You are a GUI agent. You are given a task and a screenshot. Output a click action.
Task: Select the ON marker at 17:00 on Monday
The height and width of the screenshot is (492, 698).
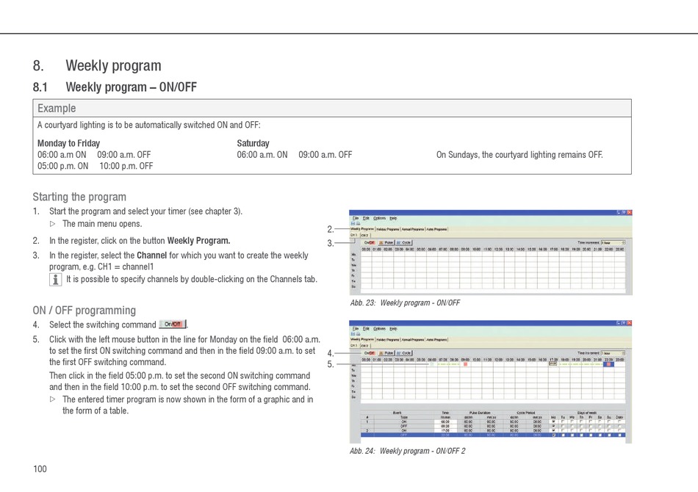[x=553, y=363]
